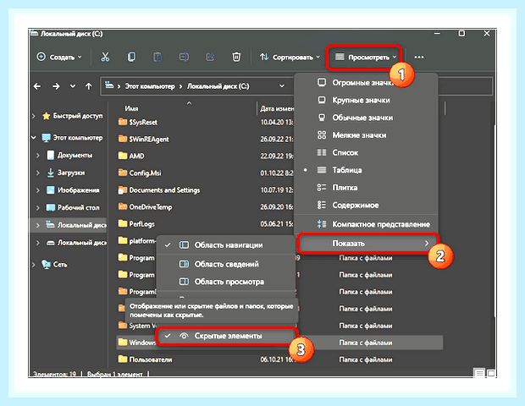Toggle the Скрытые элементы option
This screenshot has height=406, width=525.
point(227,336)
